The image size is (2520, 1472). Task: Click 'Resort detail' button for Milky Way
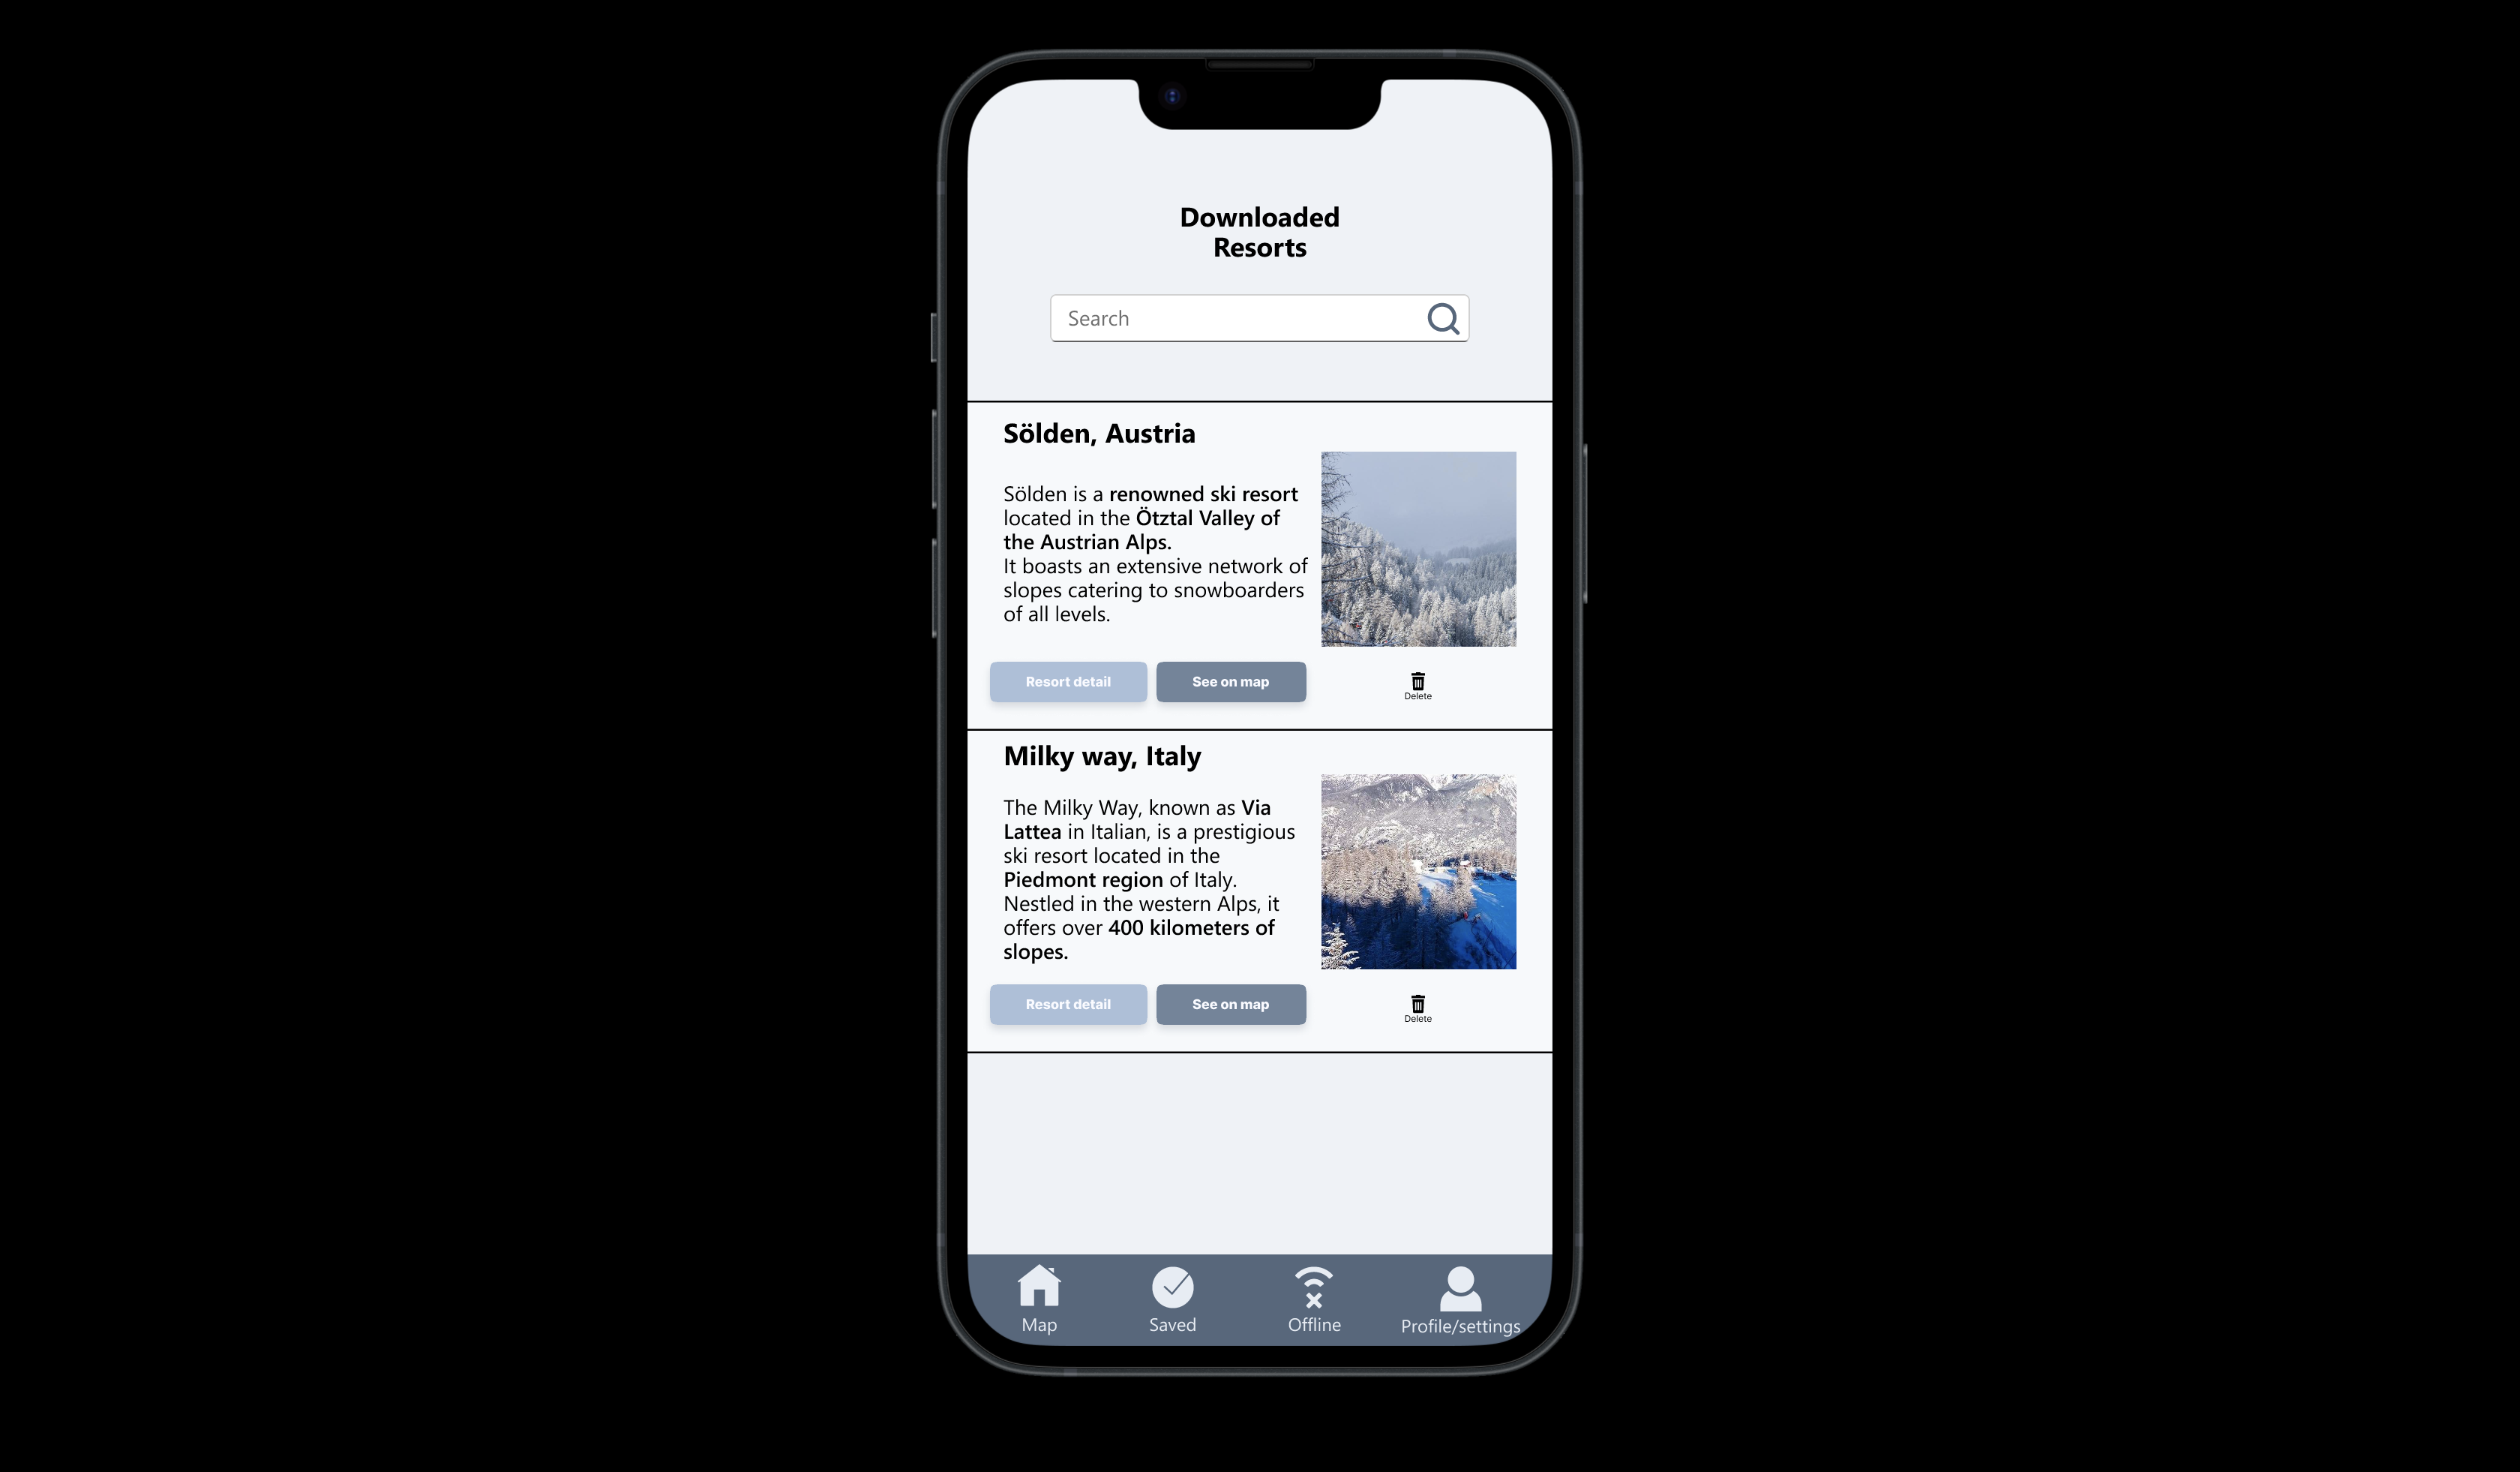pyautogui.click(x=1068, y=1004)
